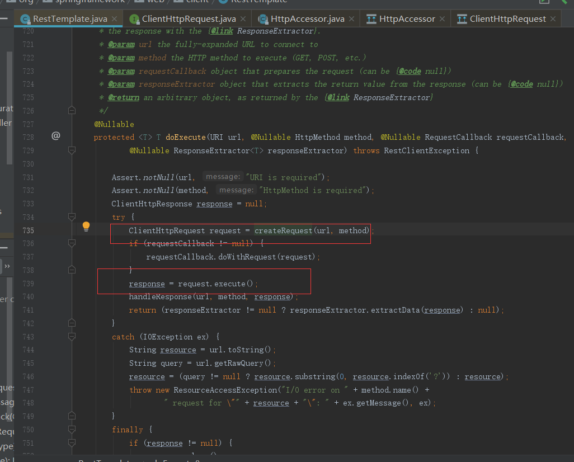Viewport: 574px width, 462px height.
Task: Click the @Nullable annotation on line 727
Action: tap(114, 124)
